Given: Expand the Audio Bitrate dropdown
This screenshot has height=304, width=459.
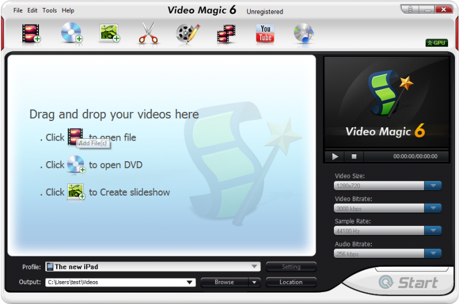Looking at the screenshot, I should pos(433,254).
